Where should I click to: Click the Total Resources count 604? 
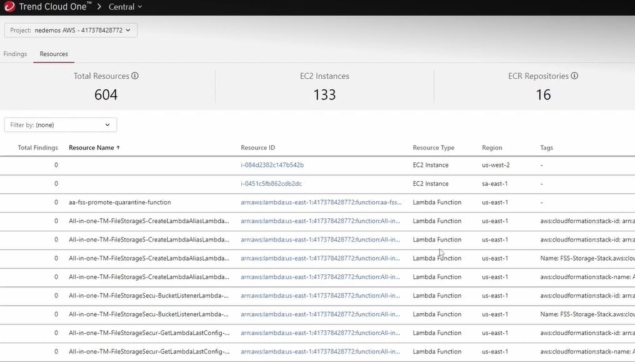(x=106, y=94)
